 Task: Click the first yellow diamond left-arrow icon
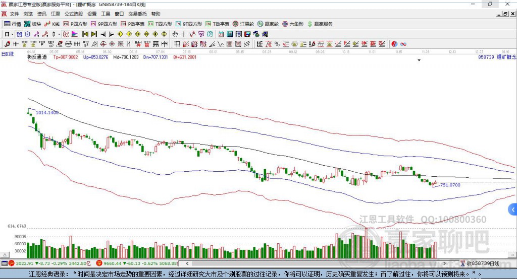(x=120, y=34)
